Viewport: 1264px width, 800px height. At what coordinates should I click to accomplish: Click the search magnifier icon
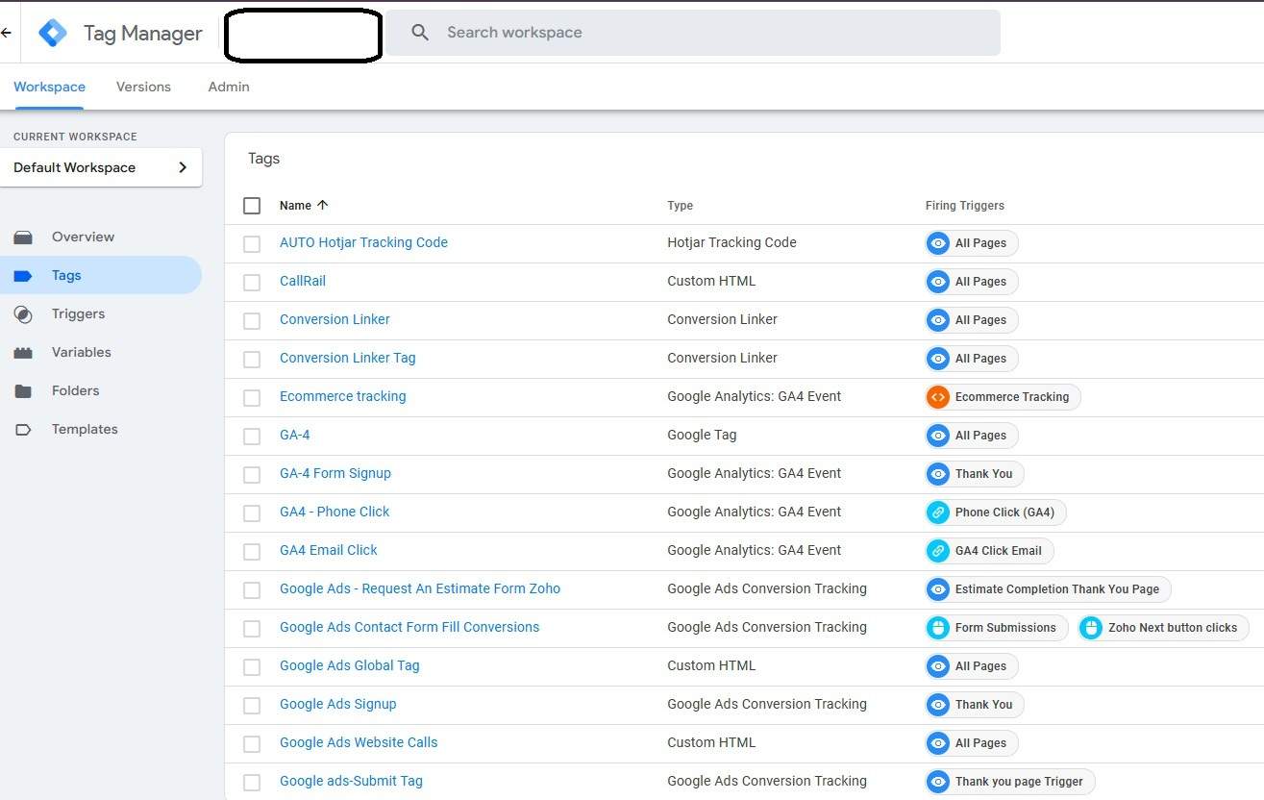tap(420, 33)
